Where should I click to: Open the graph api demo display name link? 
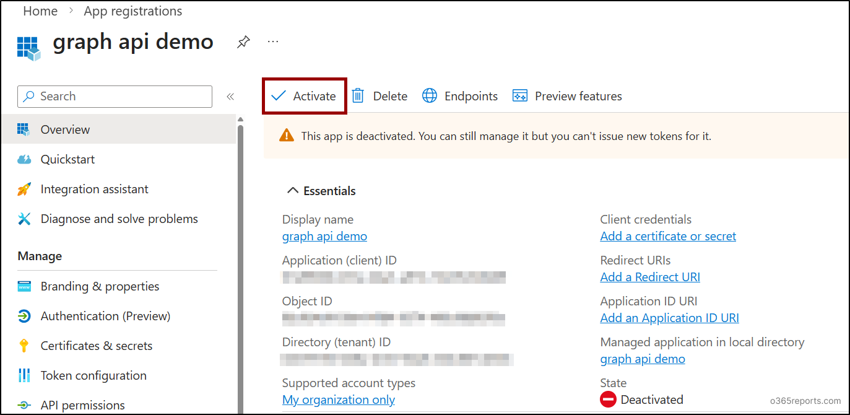pos(324,236)
